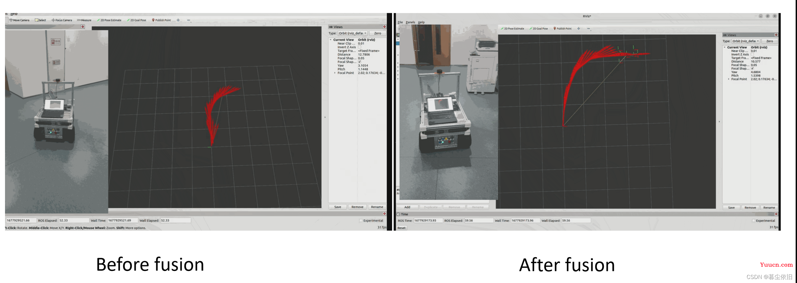
Task: Click left window's side-panel collapse handle
Action: 325,117
